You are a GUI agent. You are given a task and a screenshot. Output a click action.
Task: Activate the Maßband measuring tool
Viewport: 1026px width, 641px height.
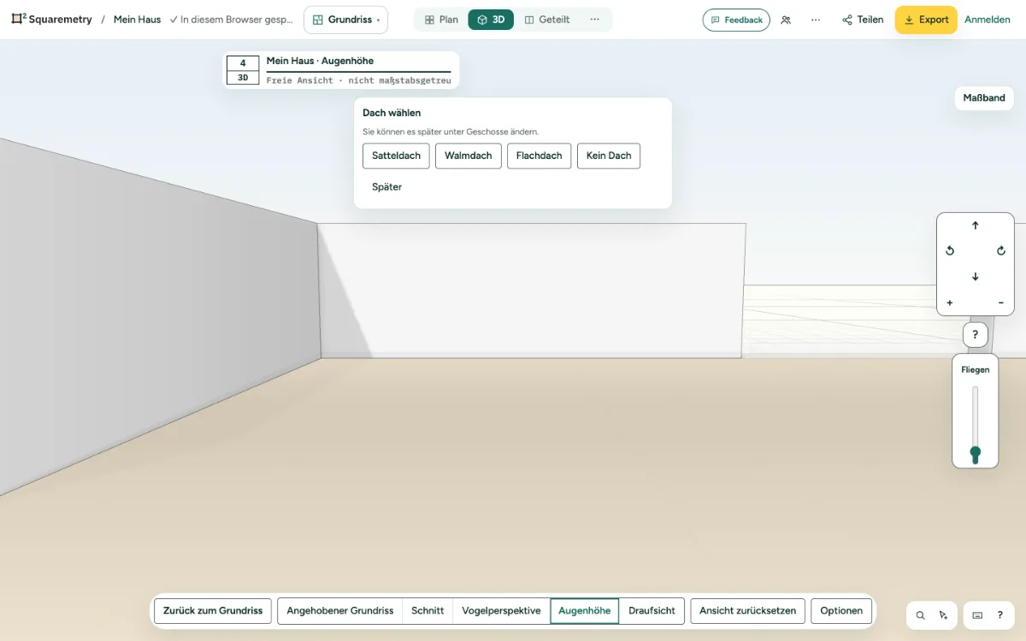(984, 98)
